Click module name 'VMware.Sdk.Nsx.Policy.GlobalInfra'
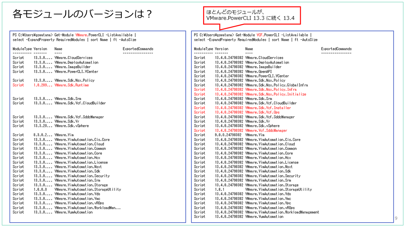 click(x=276, y=85)
